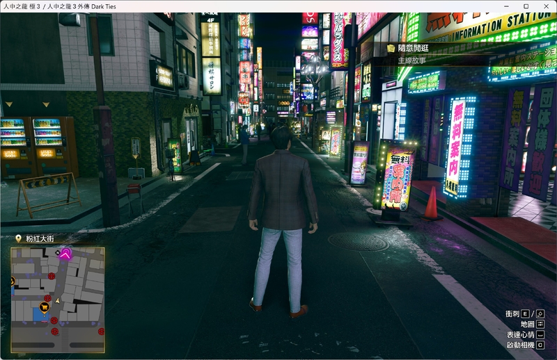
Task: Click the quest scroll icon beside 隨意閒逛
Action: point(391,48)
